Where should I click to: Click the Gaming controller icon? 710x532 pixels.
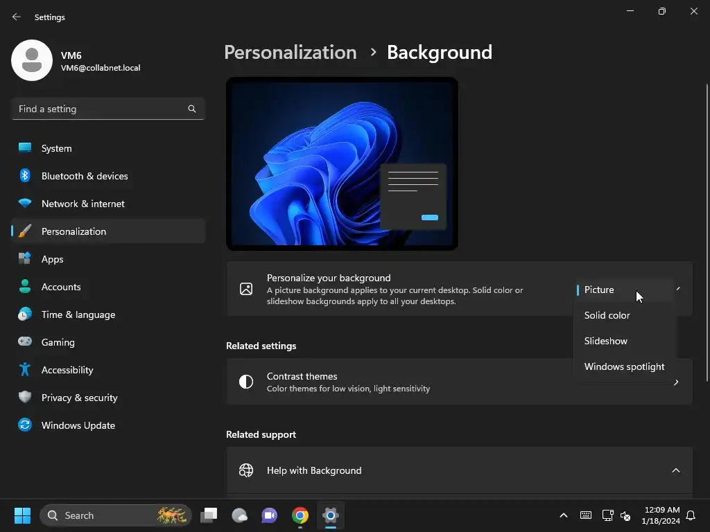pos(25,342)
